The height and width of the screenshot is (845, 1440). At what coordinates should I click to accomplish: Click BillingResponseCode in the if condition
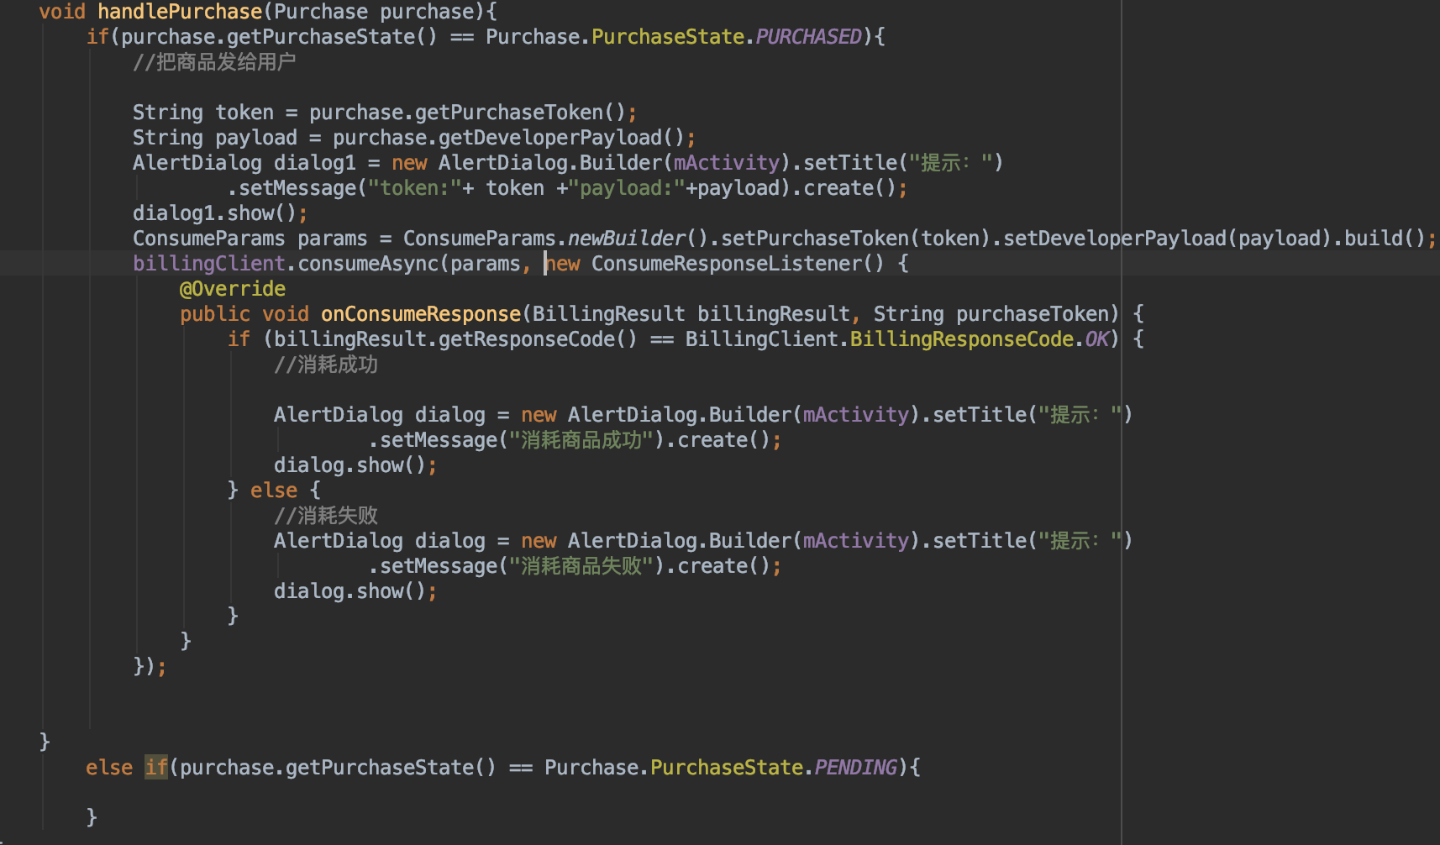962,339
